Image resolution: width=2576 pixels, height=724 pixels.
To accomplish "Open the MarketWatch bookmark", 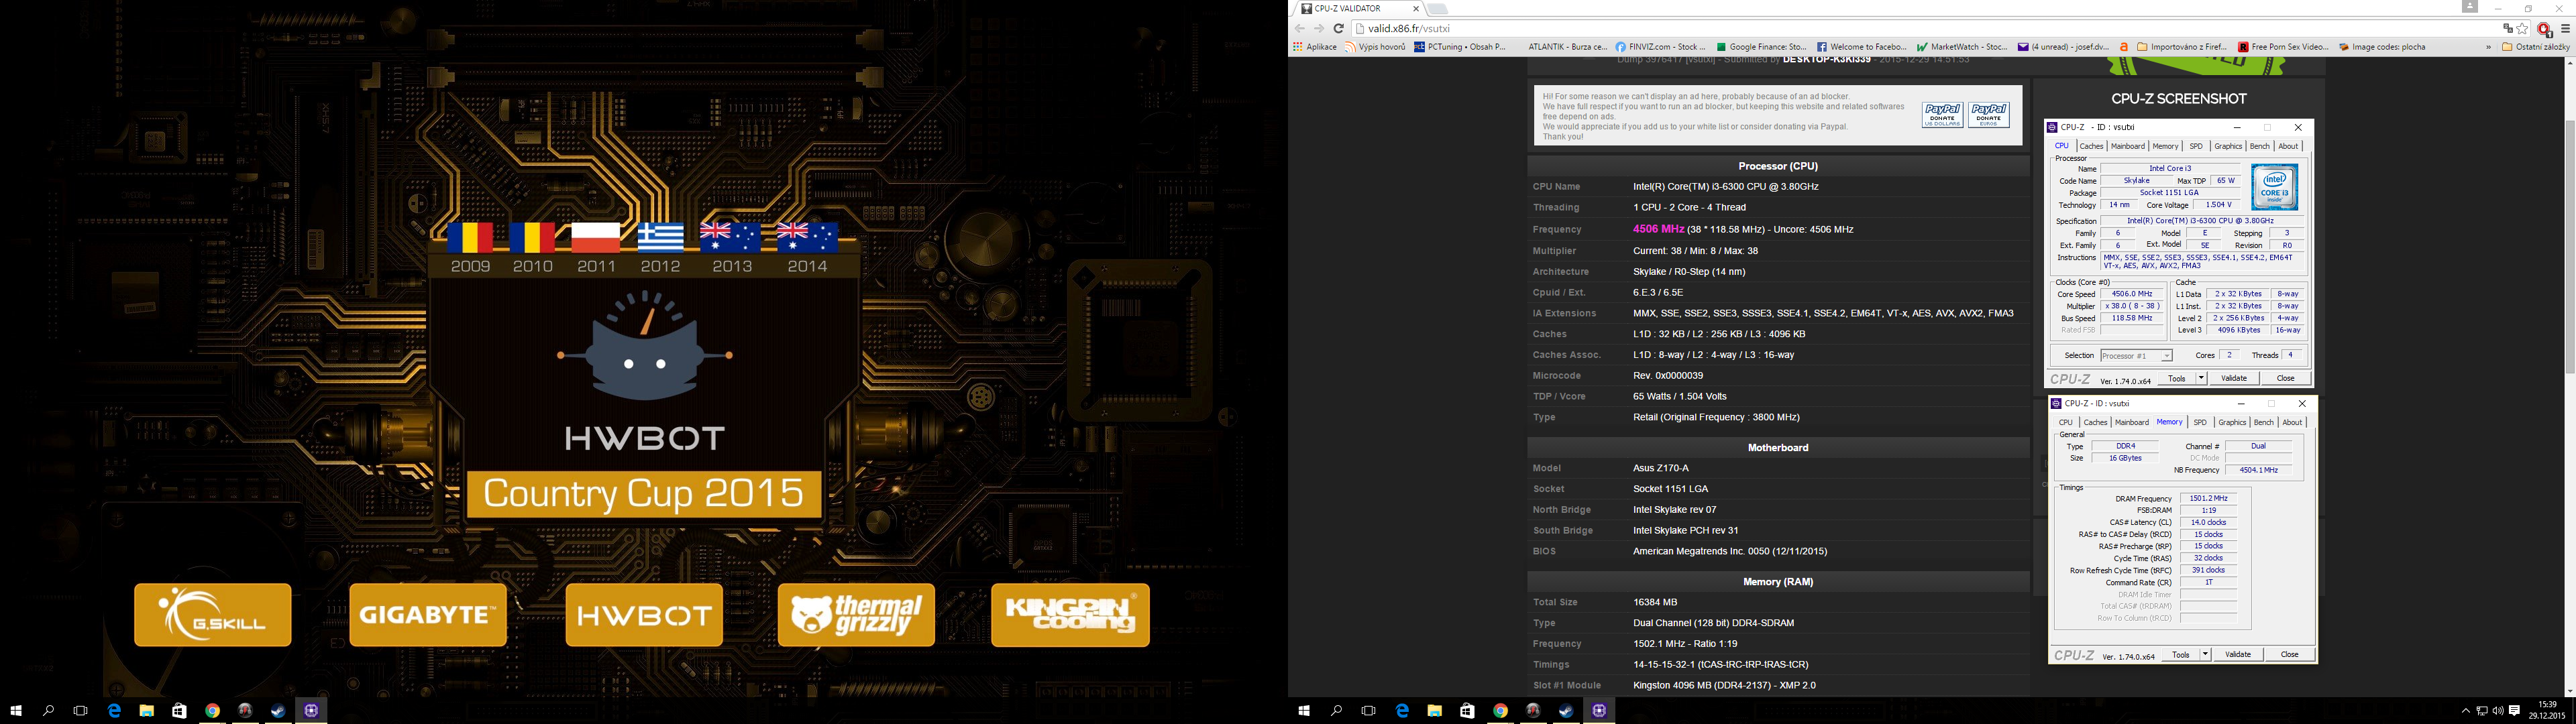I will click(x=1963, y=47).
